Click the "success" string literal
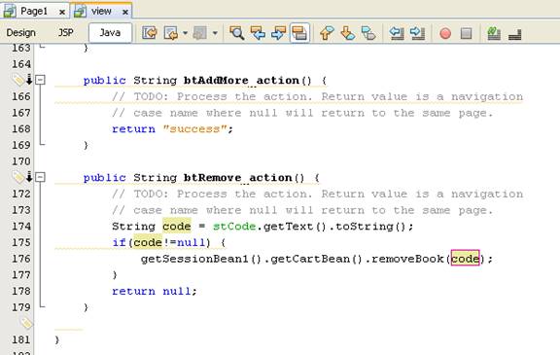 195,129
